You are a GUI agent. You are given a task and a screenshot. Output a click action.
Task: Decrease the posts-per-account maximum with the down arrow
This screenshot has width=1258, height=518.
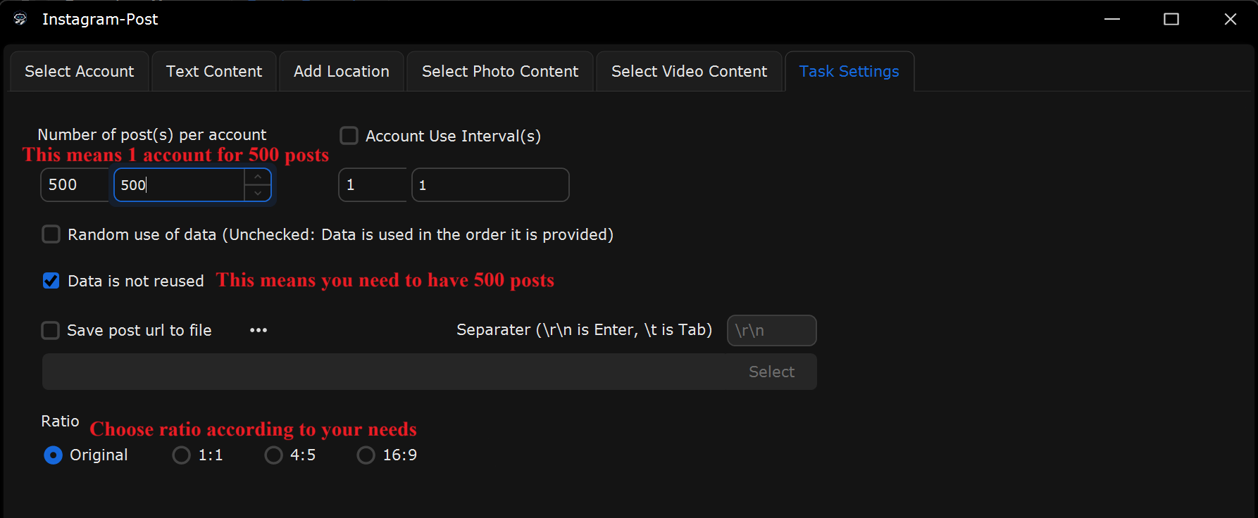(x=258, y=193)
